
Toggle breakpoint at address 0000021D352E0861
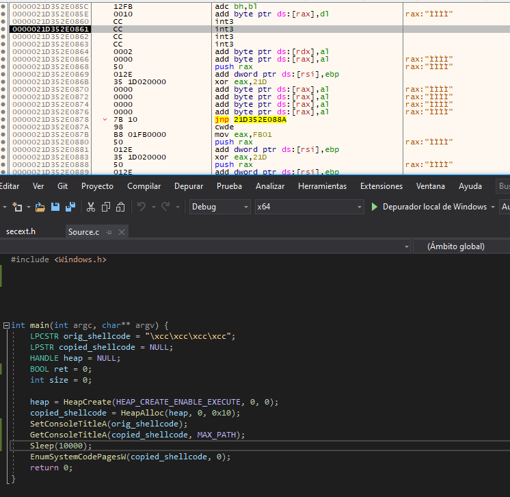tap(3, 29)
